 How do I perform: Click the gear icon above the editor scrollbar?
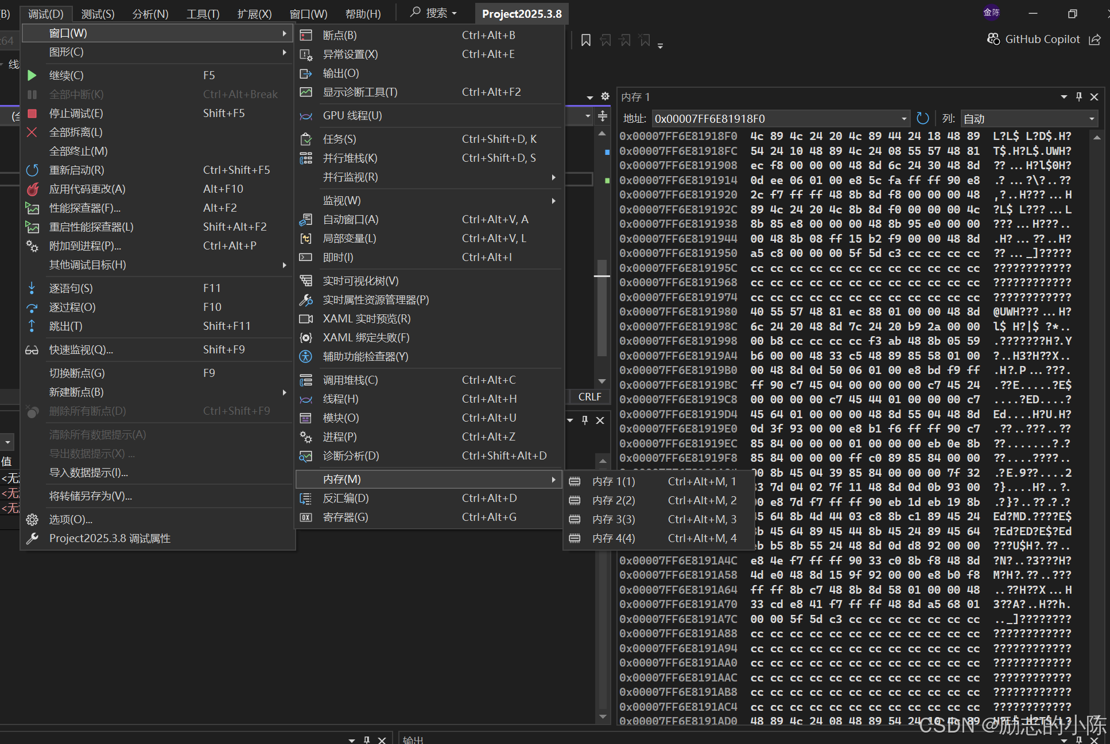[x=605, y=96]
